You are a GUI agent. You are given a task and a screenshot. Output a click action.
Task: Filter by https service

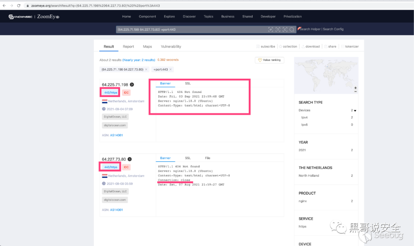tap(302, 226)
